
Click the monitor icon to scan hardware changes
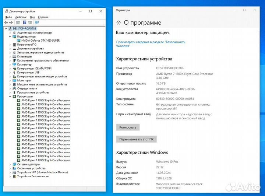(37, 22)
